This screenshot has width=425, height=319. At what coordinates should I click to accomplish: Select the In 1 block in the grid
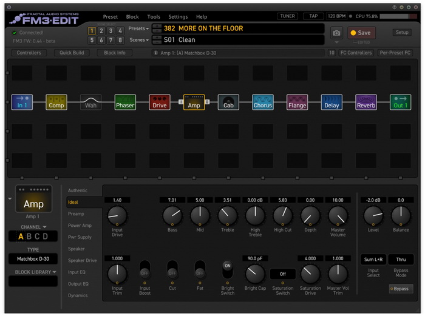(22, 102)
